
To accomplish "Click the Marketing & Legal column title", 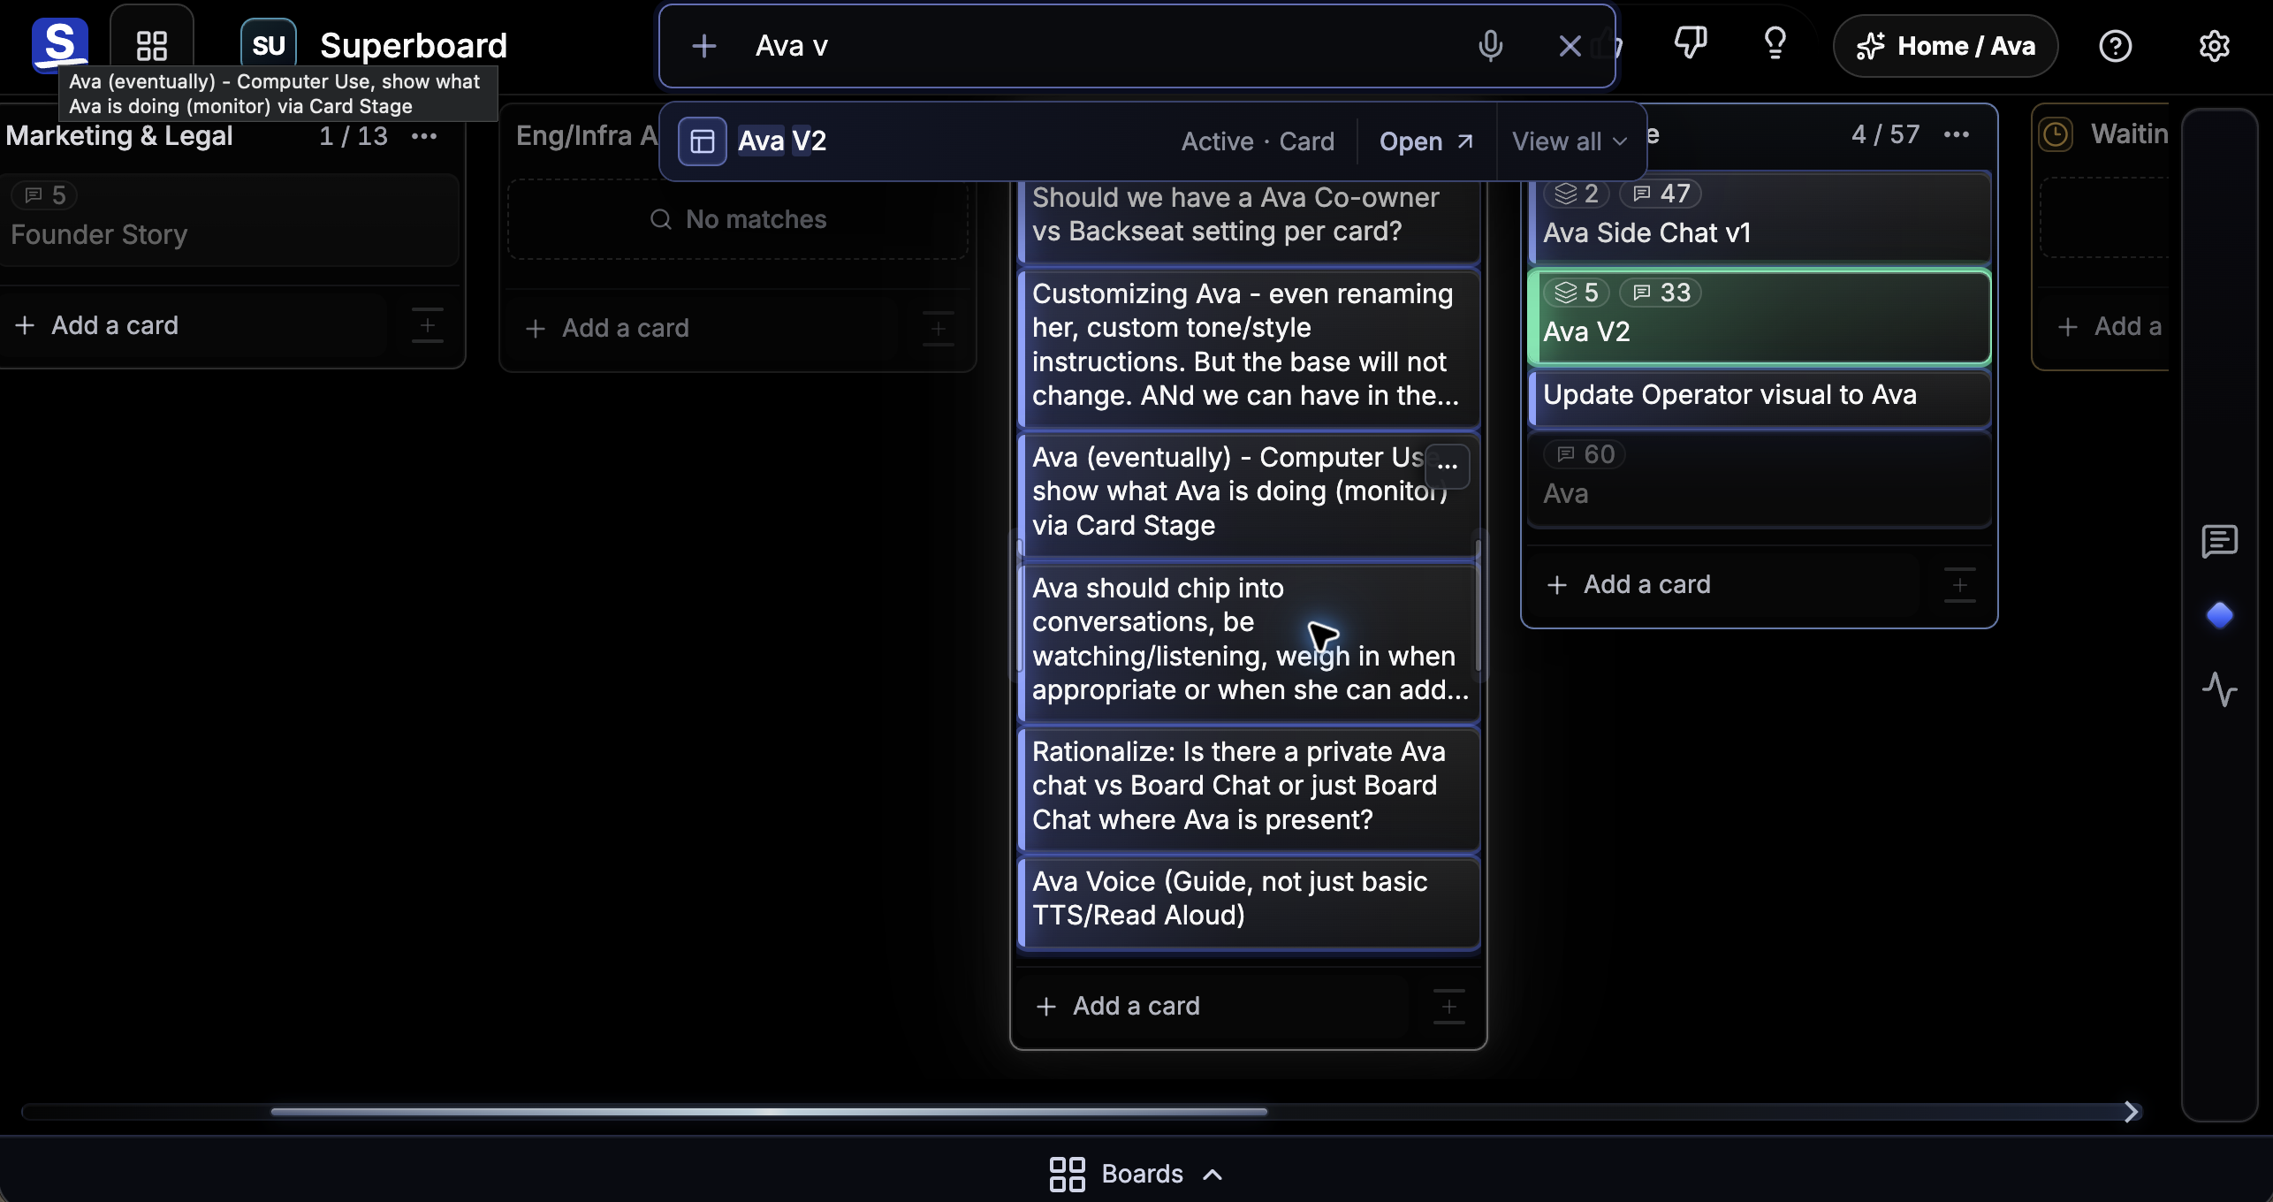I will click(119, 136).
